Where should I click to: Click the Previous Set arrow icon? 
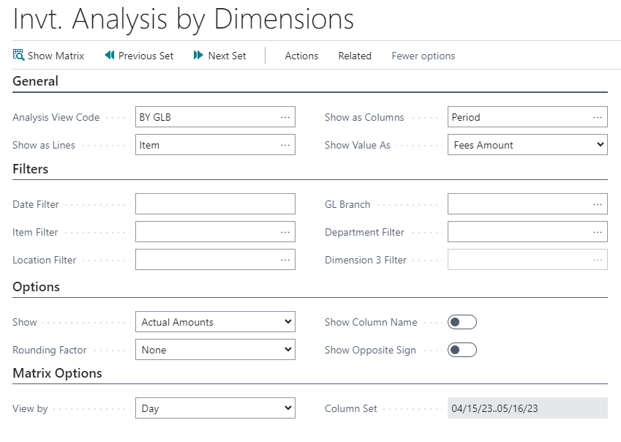[110, 56]
